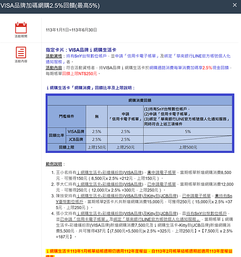Click underlined 未申請電子帳單 in example 1
The image size is (241, 257).
(x=161, y=173)
